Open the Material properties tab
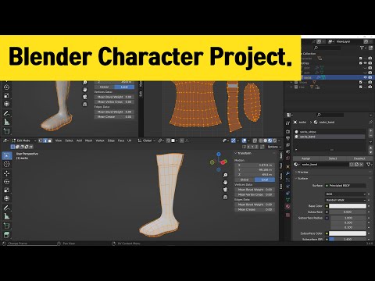Image resolution: width=375 pixels, height=281 pixels. click(x=287, y=206)
